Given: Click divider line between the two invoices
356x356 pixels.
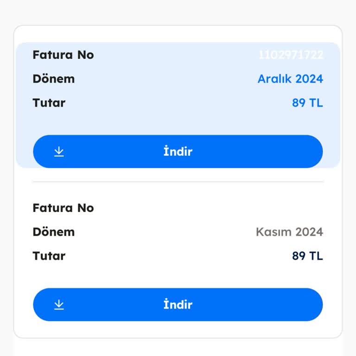Looking at the screenshot, I should pyautogui.click(x=178, y=182).
